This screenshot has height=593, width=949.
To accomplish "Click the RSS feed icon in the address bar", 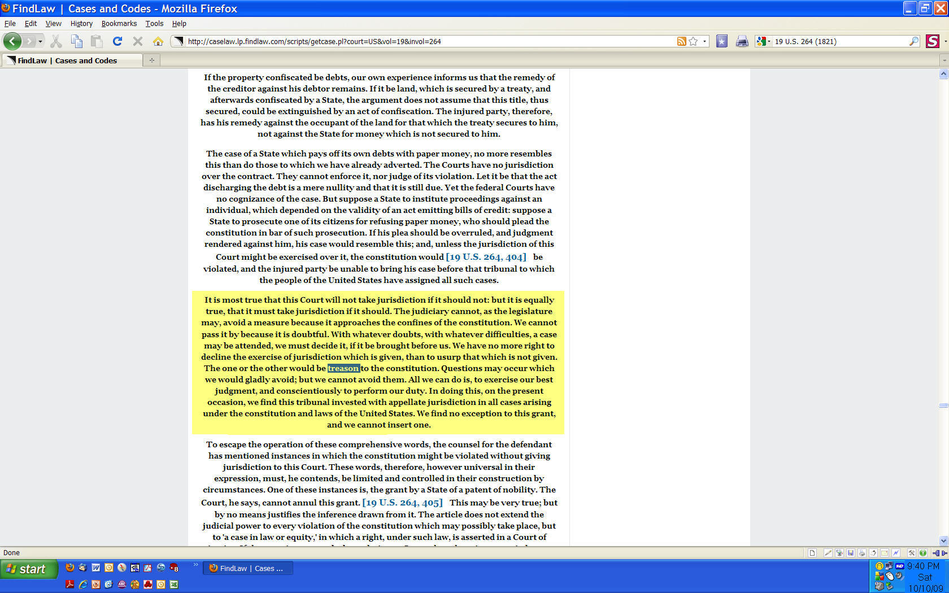I will click(682, 41).
